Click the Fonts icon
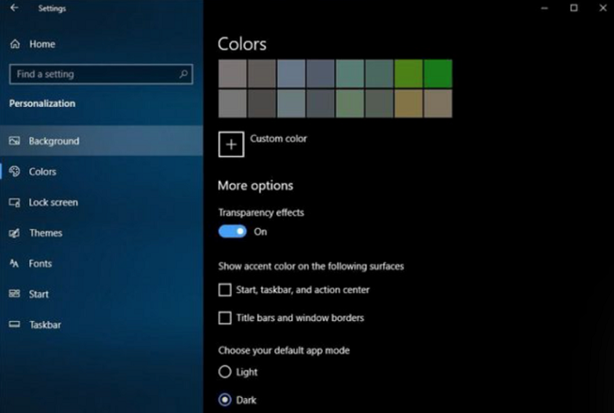 pyautogui.click(x=15, y=263)
